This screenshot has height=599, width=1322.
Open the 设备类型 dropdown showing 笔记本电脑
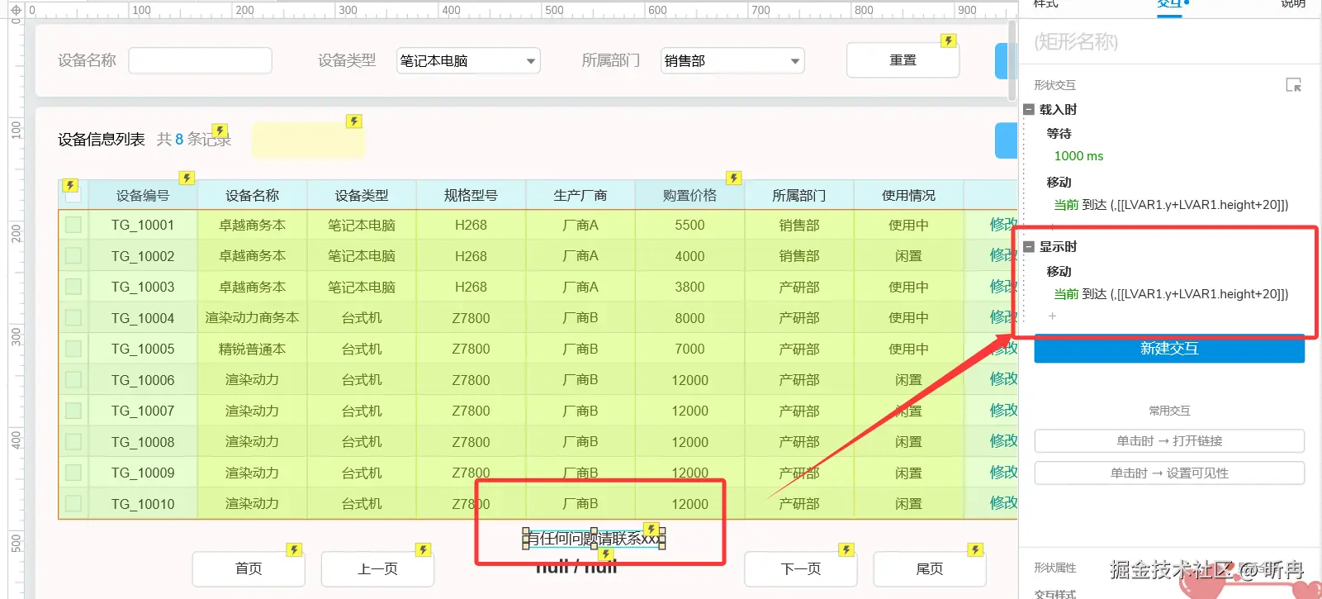click(468, 60)
